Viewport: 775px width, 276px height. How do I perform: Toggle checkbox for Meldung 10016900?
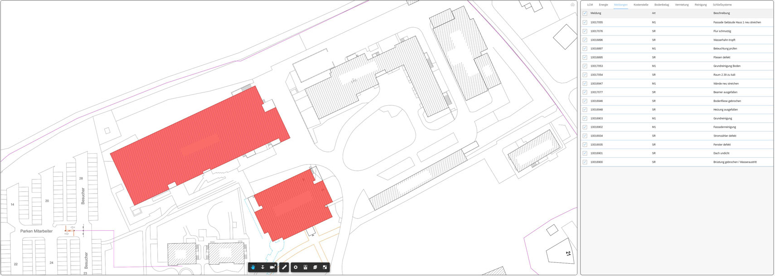585,162
